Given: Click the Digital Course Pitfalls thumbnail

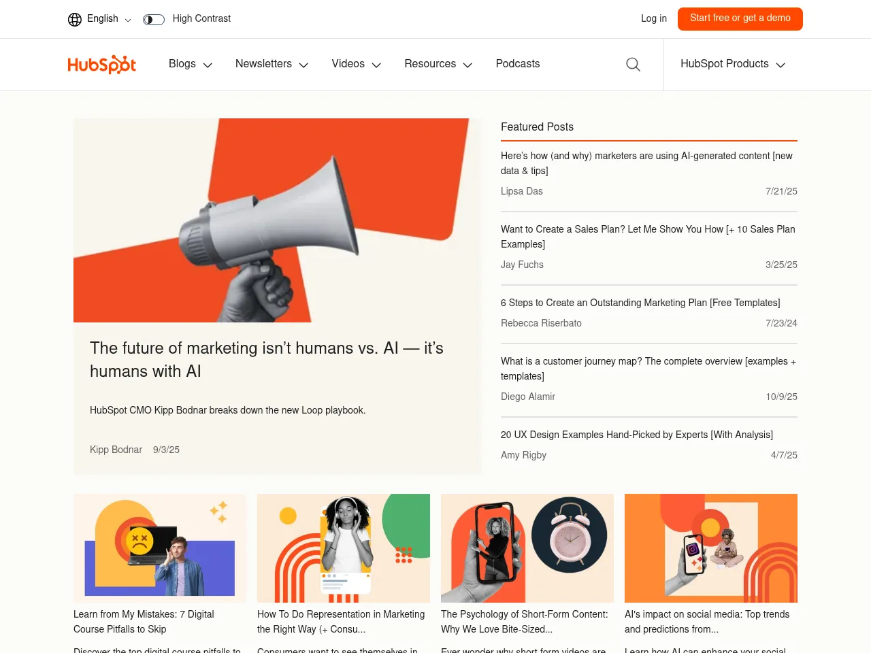Looking at the screenshot, I should pyautogui.click(x=159, y=548).
